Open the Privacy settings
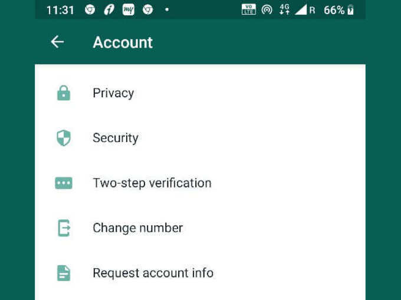Screen dimensions: 401x300 click(200, 93)
